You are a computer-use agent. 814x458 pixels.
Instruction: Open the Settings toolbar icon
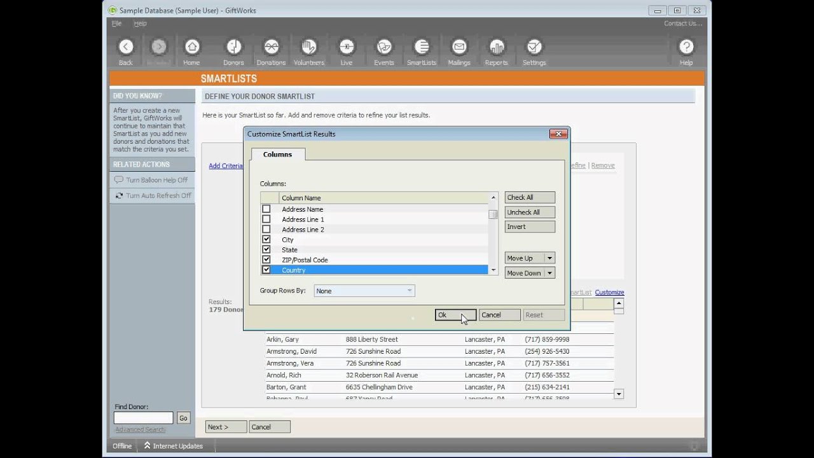(534, 47)
